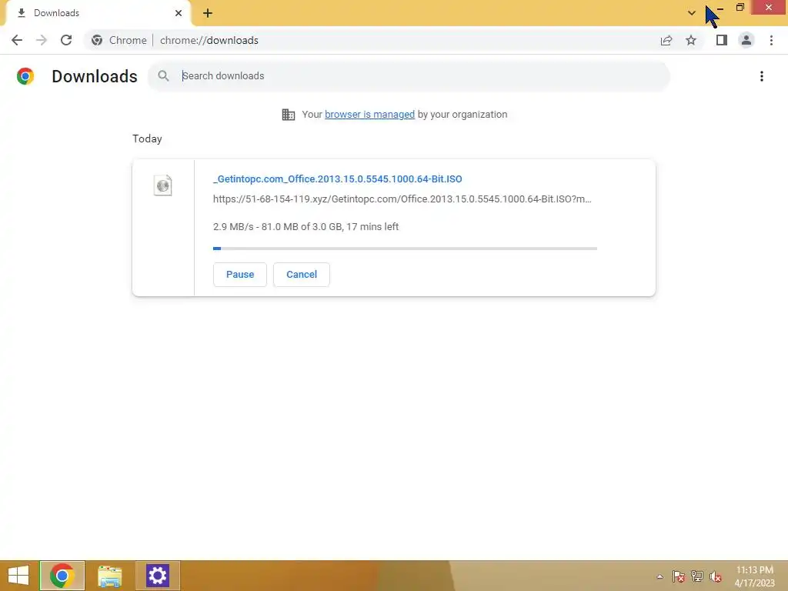The width and height of the screenshot is (788, 591).
Task: Open a new tab with plus button
Action: click(x=208, y=13)
